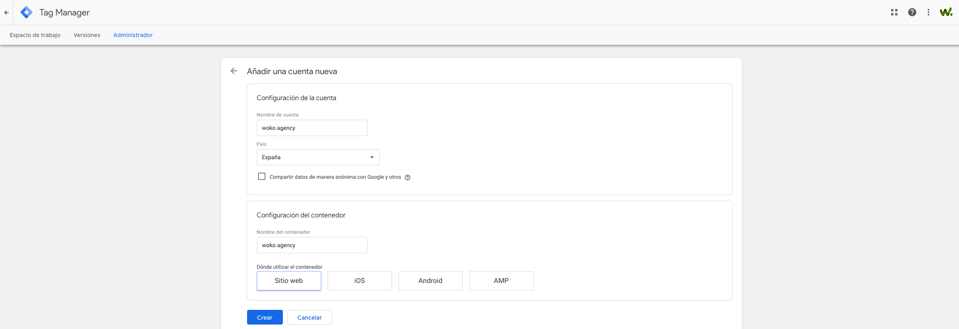Open the three-dot more options menu

(x=928, y=13)
